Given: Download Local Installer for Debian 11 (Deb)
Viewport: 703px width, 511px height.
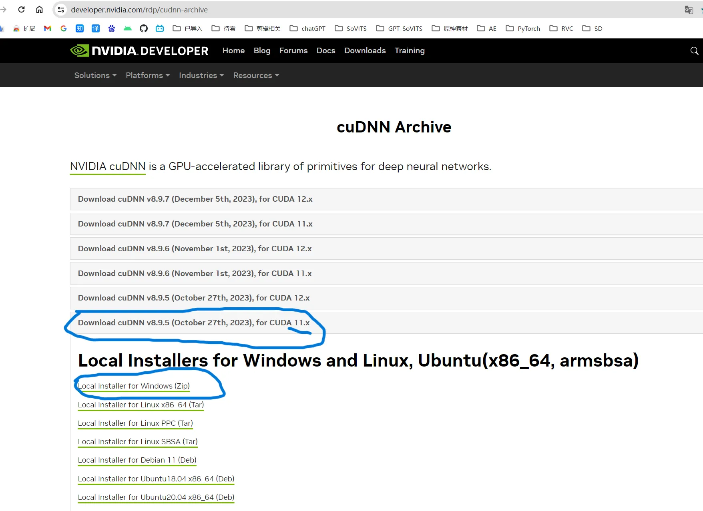Looking at the screenshot, I should coord(137,460).
